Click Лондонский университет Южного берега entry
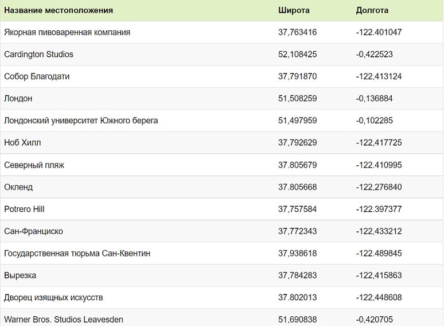Viewport: 444px width, 326px height. (x=81, y=121)
